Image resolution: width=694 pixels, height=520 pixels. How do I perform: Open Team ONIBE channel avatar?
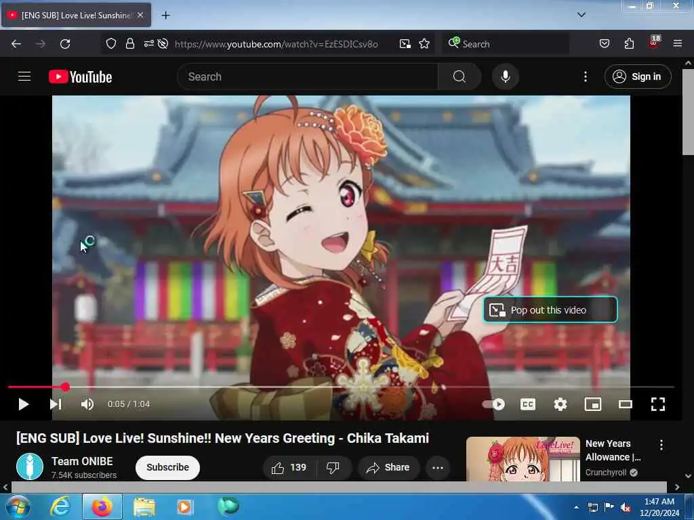coord(30,467)
